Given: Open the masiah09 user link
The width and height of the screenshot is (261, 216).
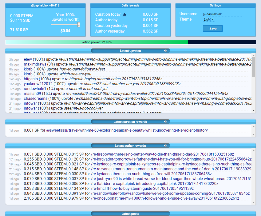Looking at the screenshot, I should click(32, 94).
